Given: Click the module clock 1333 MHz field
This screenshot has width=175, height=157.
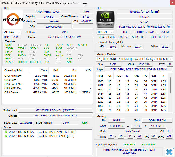Looking at the screenshot, I should click(144, 64).
